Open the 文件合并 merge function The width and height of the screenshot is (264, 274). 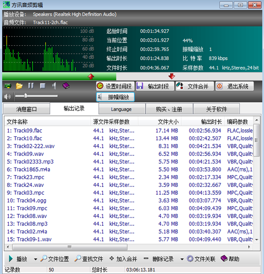(x=194, y=86)
